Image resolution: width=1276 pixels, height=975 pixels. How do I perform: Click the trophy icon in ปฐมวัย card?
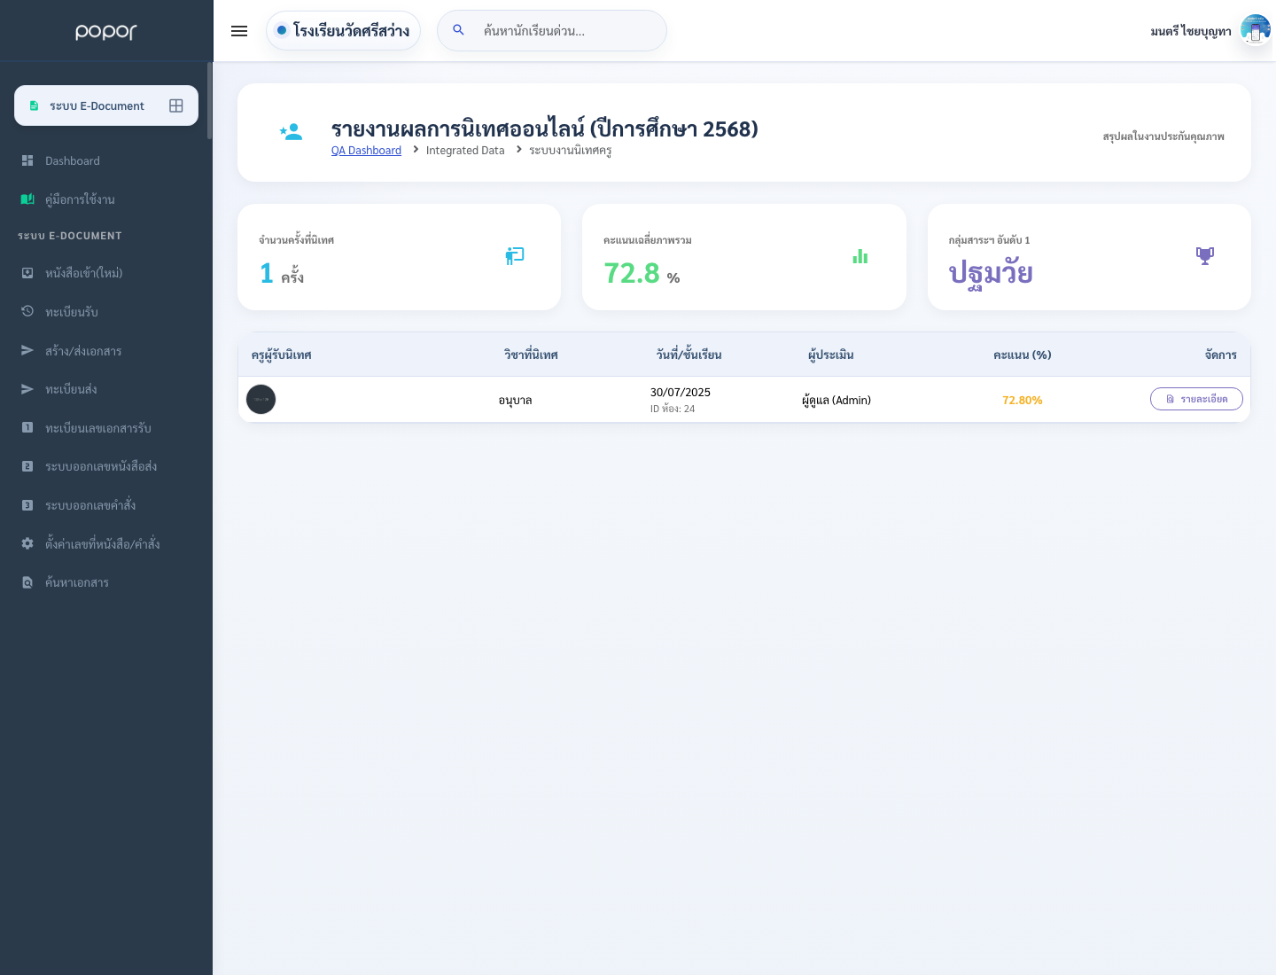tap(1205, 256)
